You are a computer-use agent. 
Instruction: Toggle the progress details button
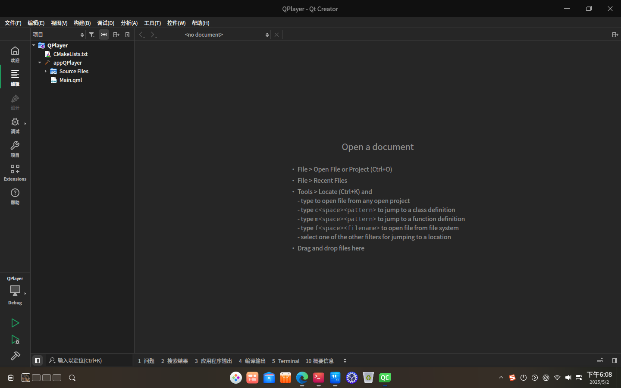pyautogui.click(x=600, y=360)
